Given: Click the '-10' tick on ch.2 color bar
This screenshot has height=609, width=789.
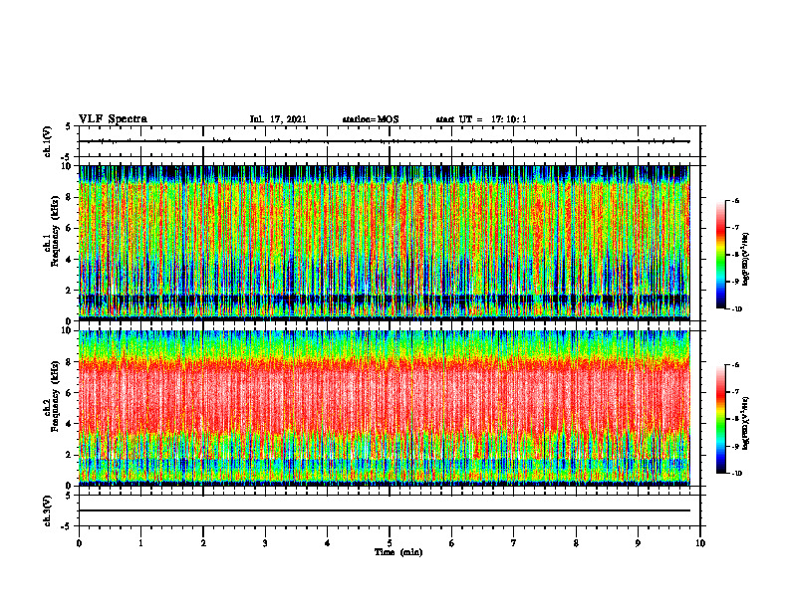Looking at the screenshot, I should 737,474.
